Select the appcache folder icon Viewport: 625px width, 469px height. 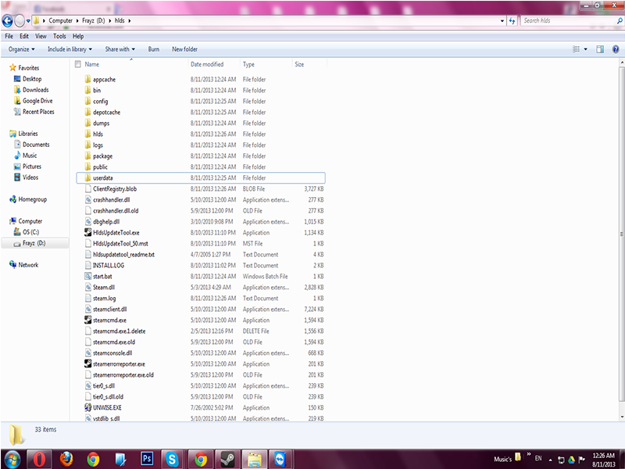pos(88,79)
